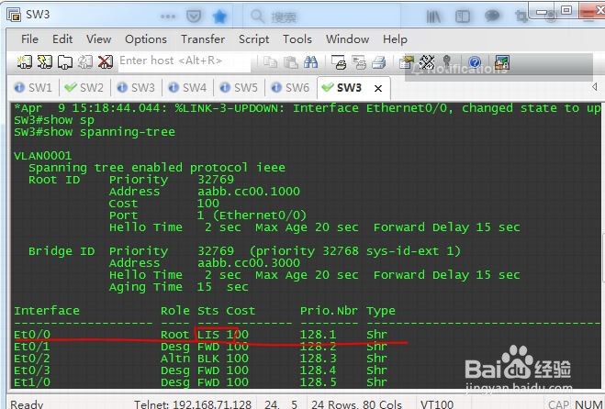This screenshot has height=409, width=605.
Task: Click the Keymap Editor icon
Action: click(427, 62)
